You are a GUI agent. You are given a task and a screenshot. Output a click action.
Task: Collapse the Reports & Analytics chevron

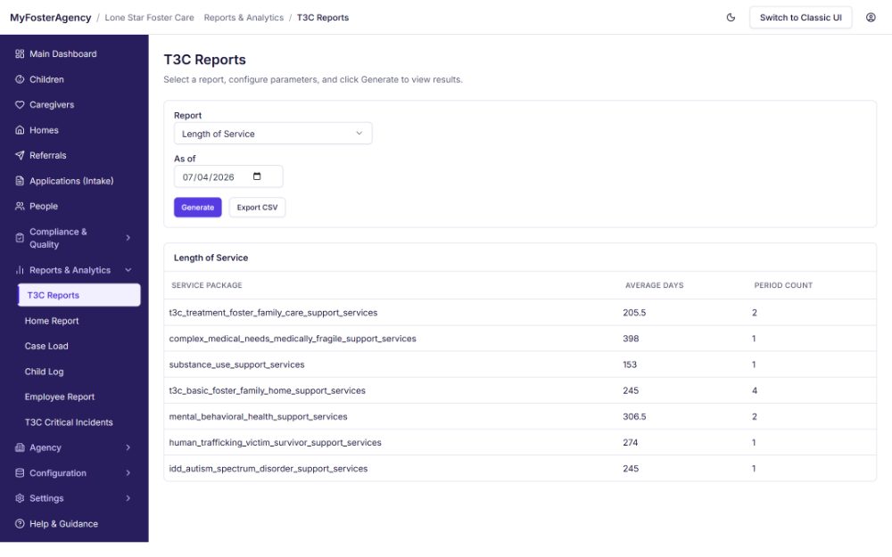(x=128, y=270)
